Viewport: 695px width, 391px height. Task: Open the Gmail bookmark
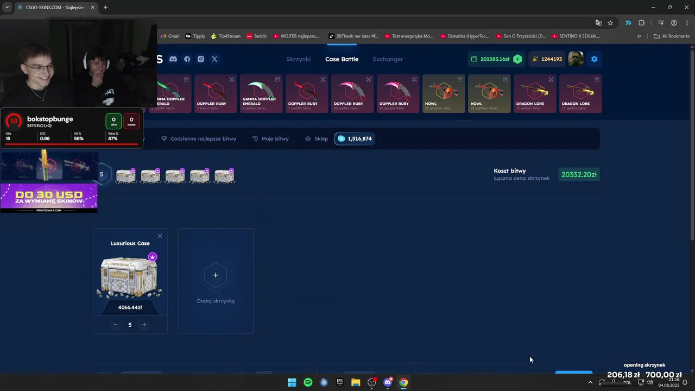(169, 36)
